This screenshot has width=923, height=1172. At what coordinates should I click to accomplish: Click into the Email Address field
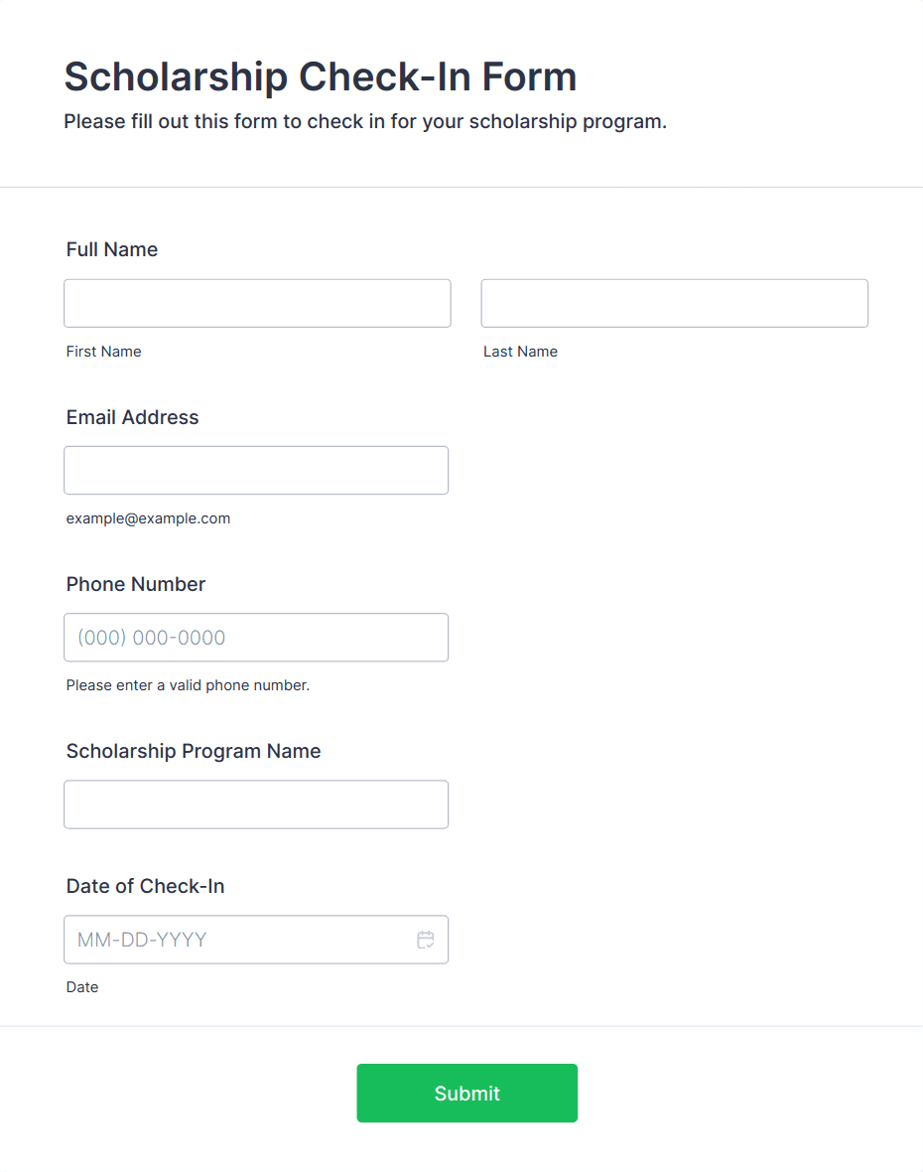tap(256, 470)
